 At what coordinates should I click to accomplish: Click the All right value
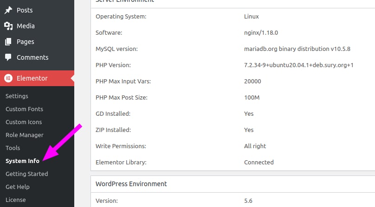pos(255,146)
